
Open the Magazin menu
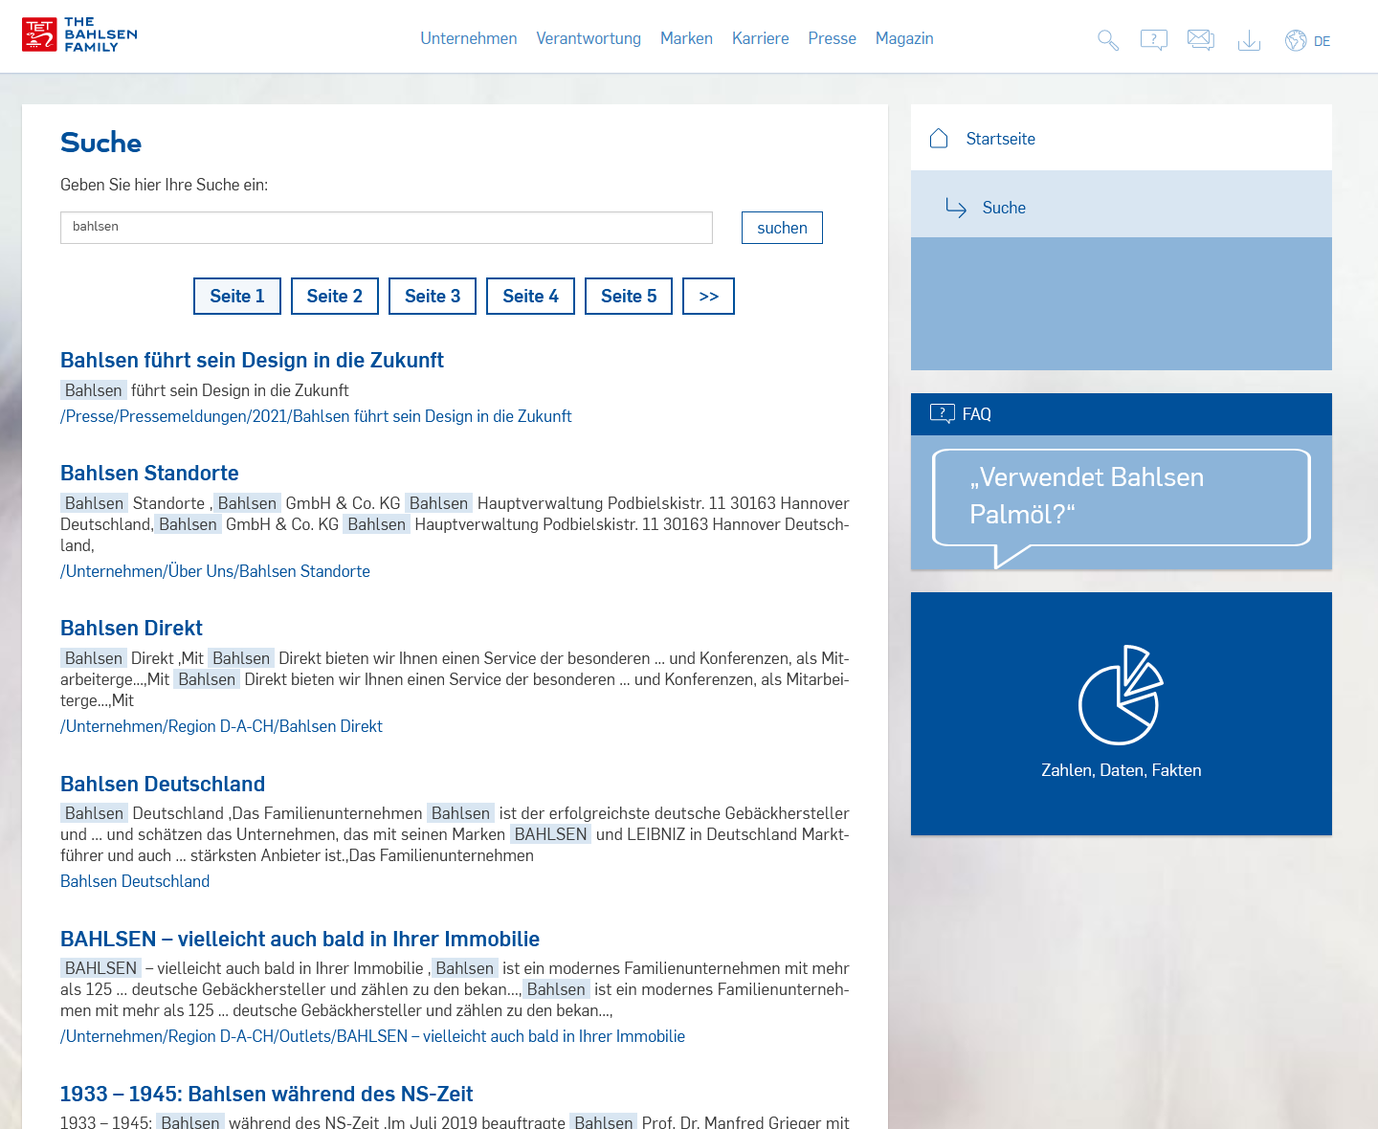[904, 38]
